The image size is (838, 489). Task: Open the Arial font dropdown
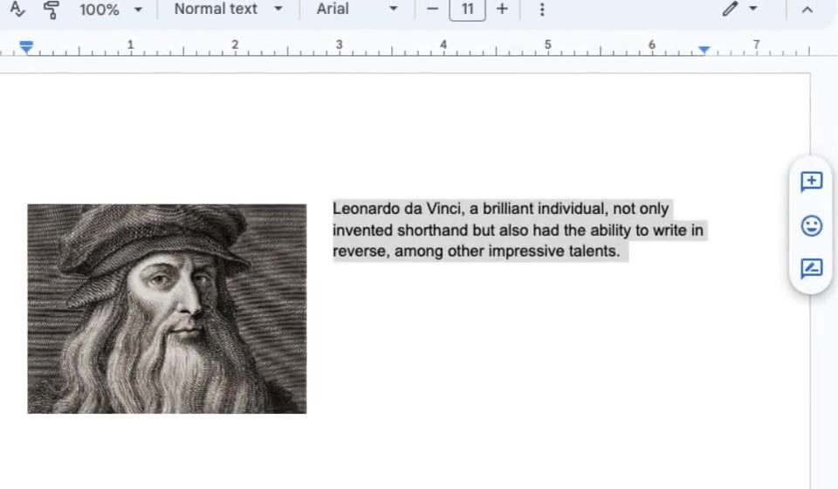pos(357,9)
